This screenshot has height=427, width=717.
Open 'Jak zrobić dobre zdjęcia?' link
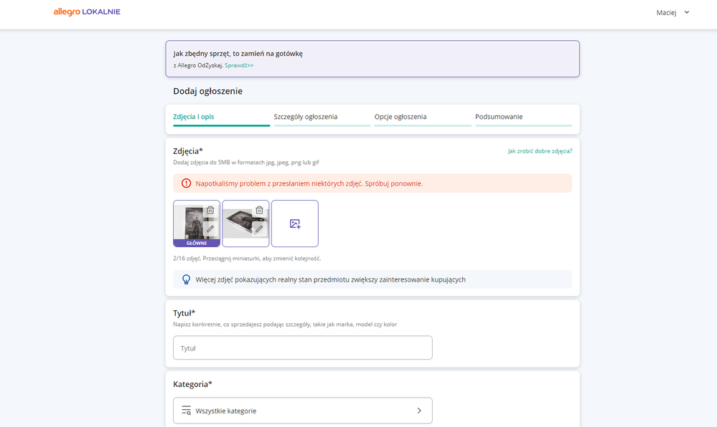540,151
